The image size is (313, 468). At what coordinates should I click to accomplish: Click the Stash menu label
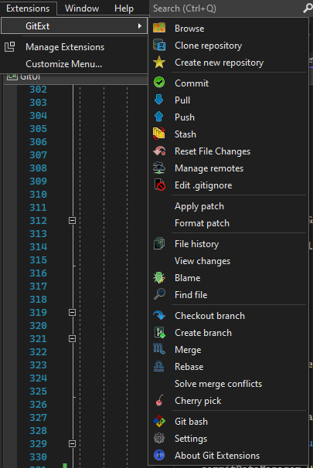185,134
